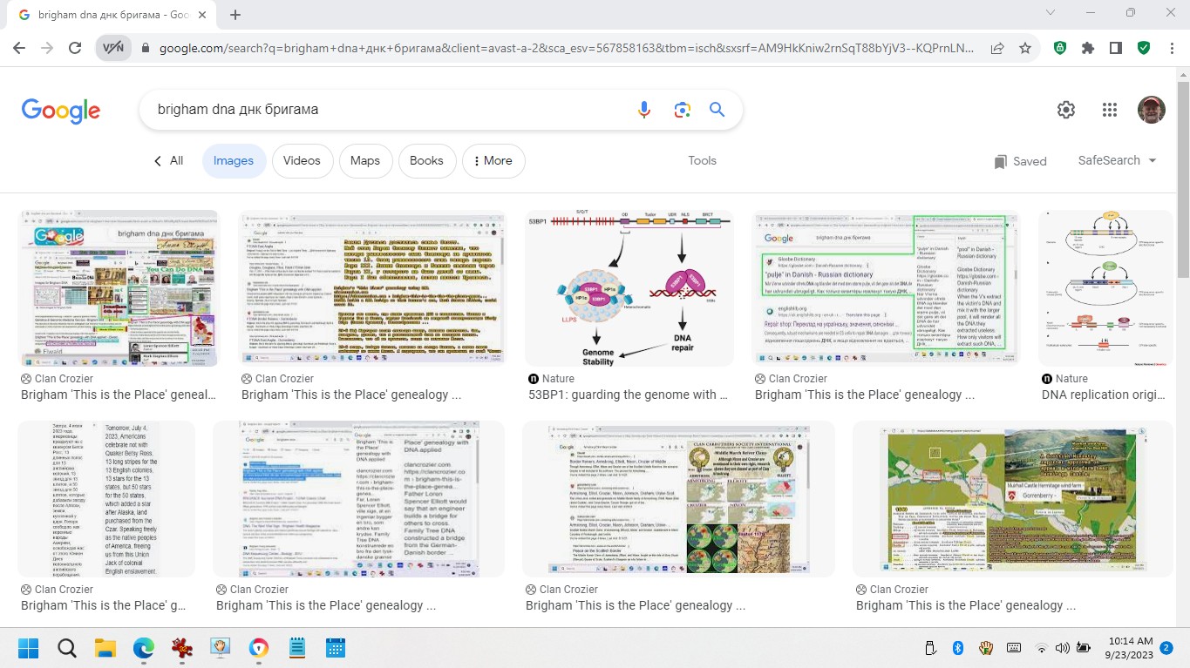Image resolution: width=1190 pixels, height=668 pixels.
Task: Select the Images tab
Action: (234, 160)
